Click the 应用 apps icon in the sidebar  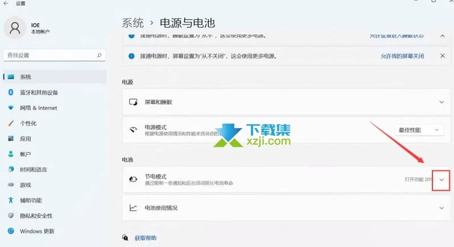point(11,138)
